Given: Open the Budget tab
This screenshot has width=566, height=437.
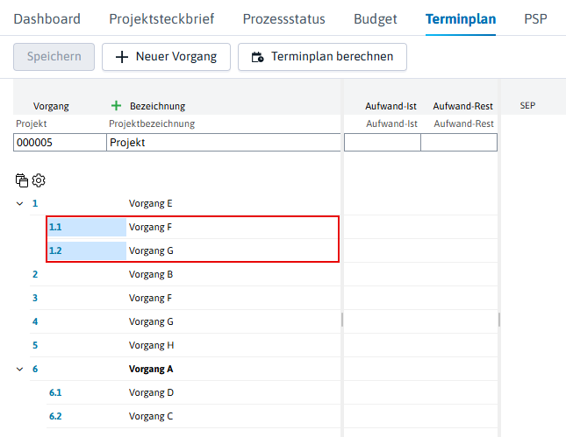Looking at the screenshot, I should (376, 18).
